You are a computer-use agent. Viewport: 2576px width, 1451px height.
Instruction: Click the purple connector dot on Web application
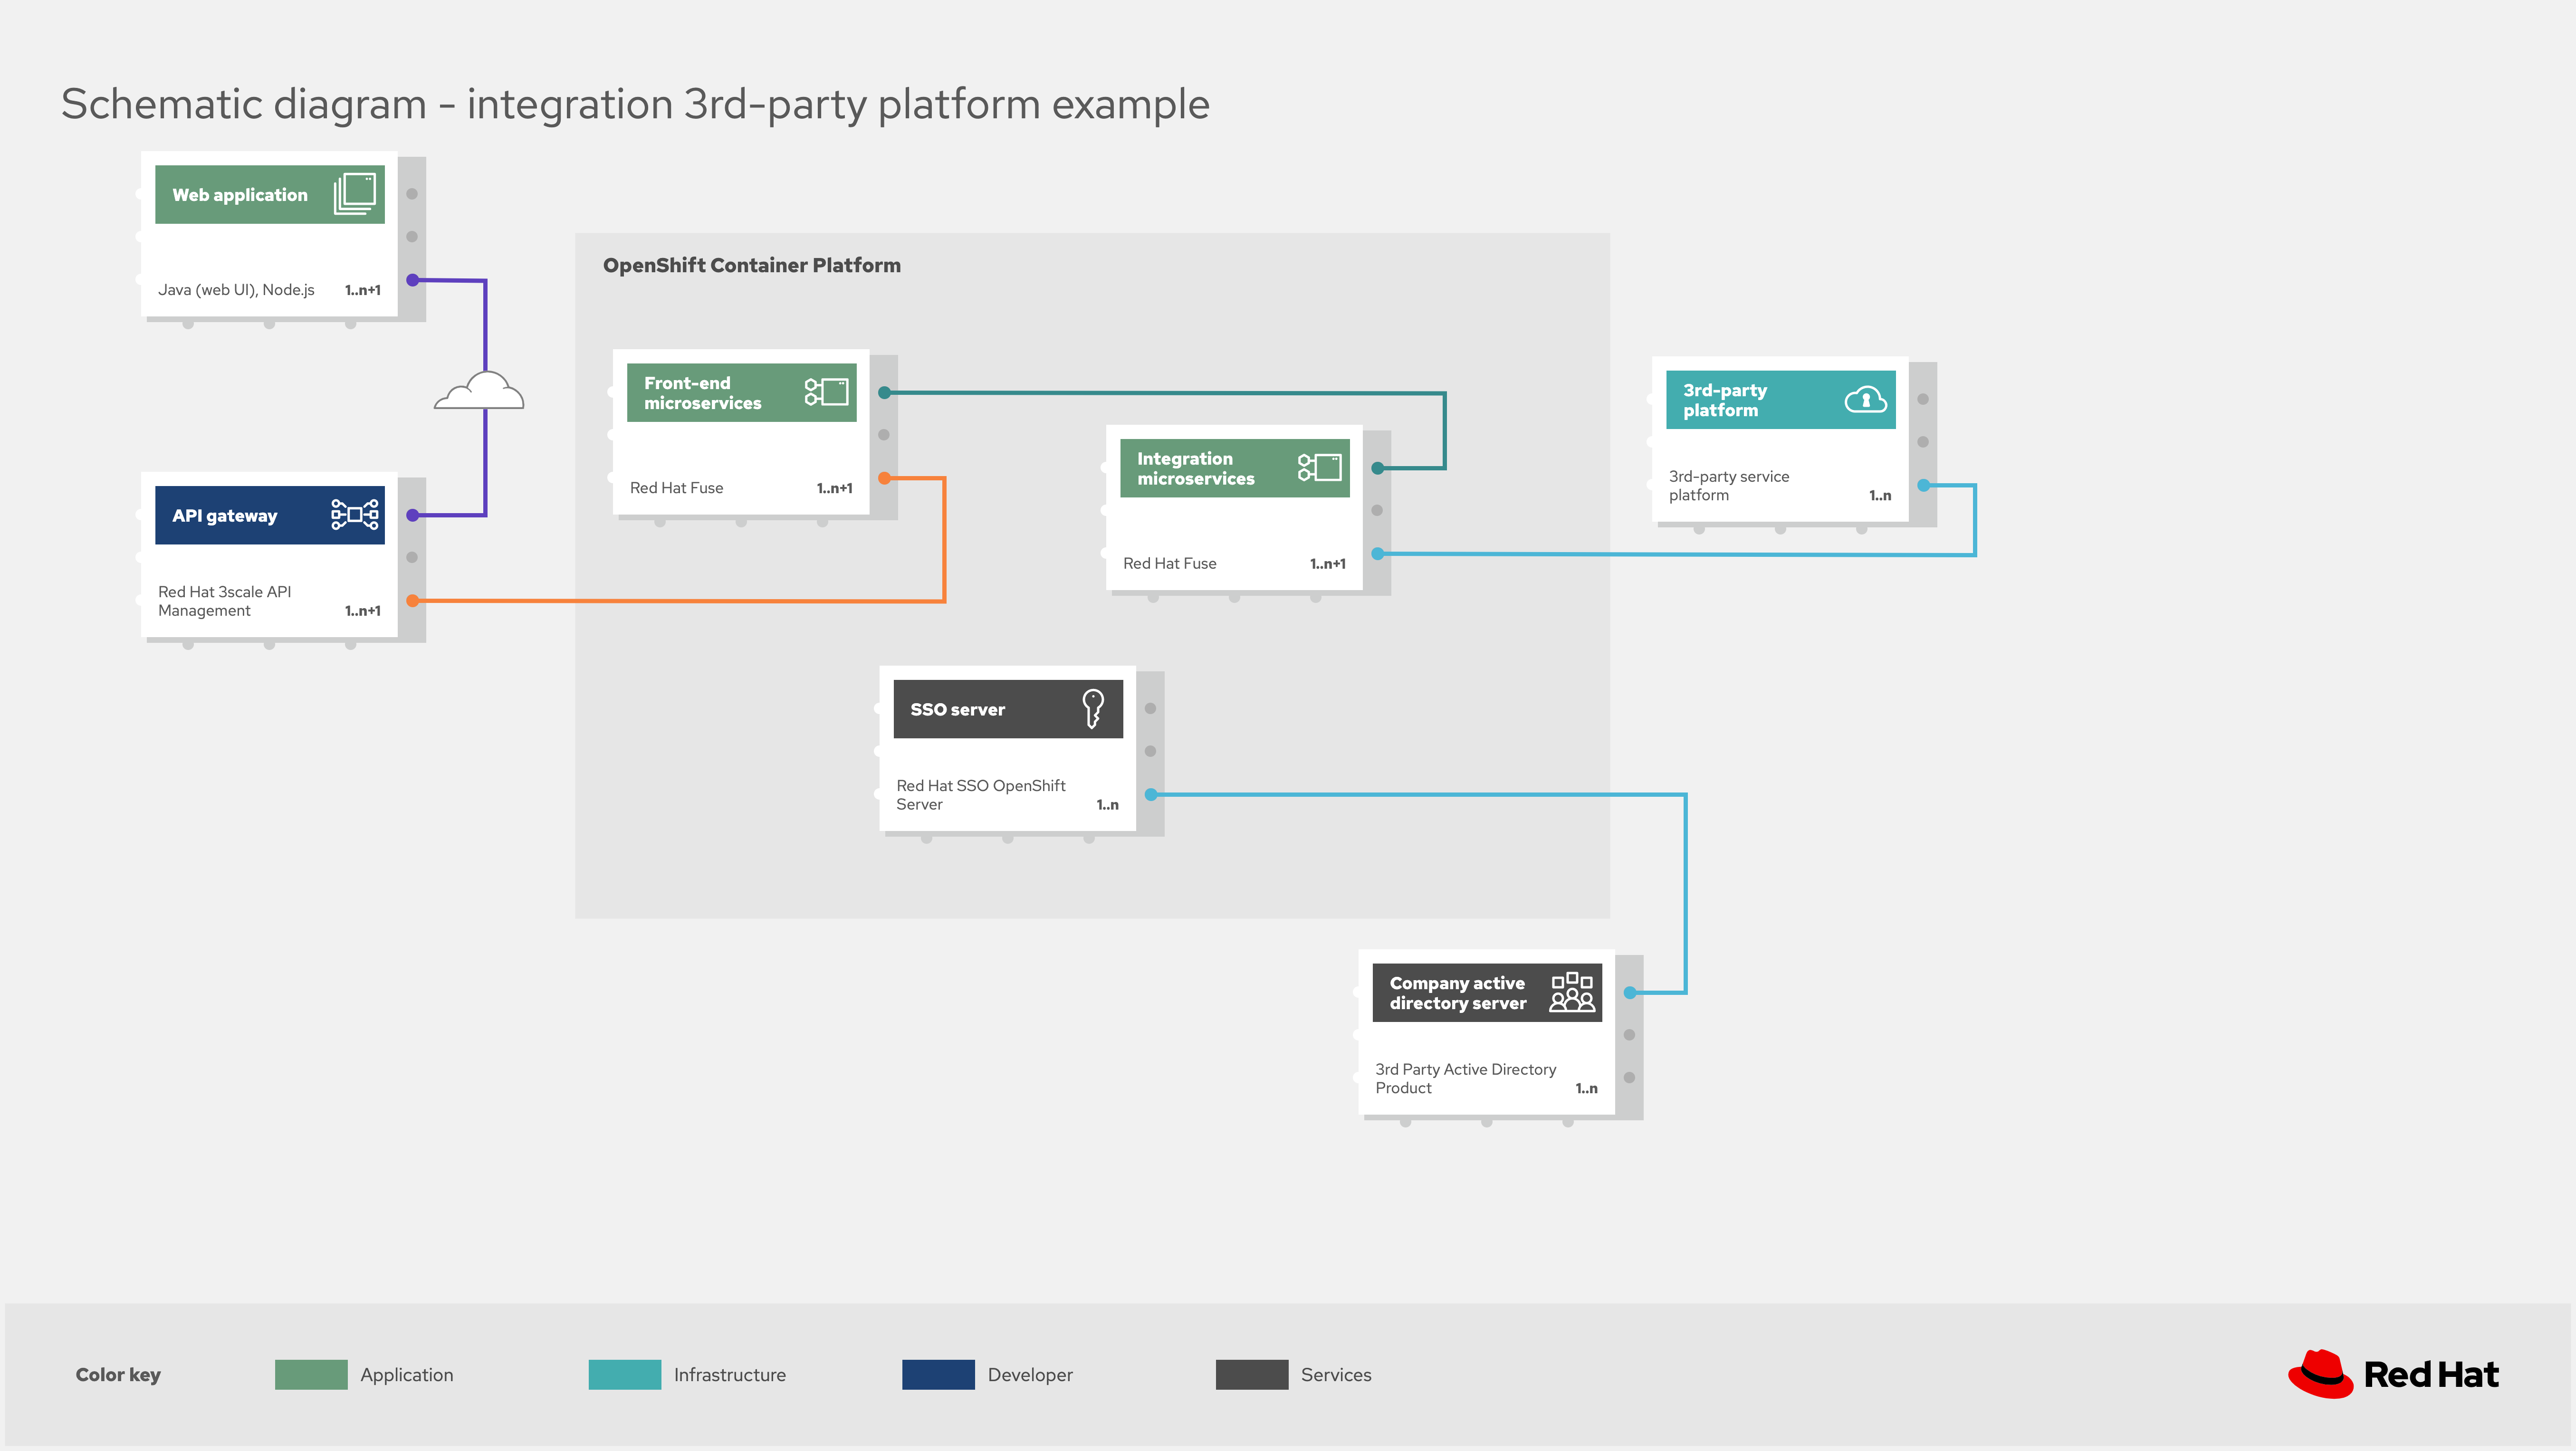tap(413, 280)
